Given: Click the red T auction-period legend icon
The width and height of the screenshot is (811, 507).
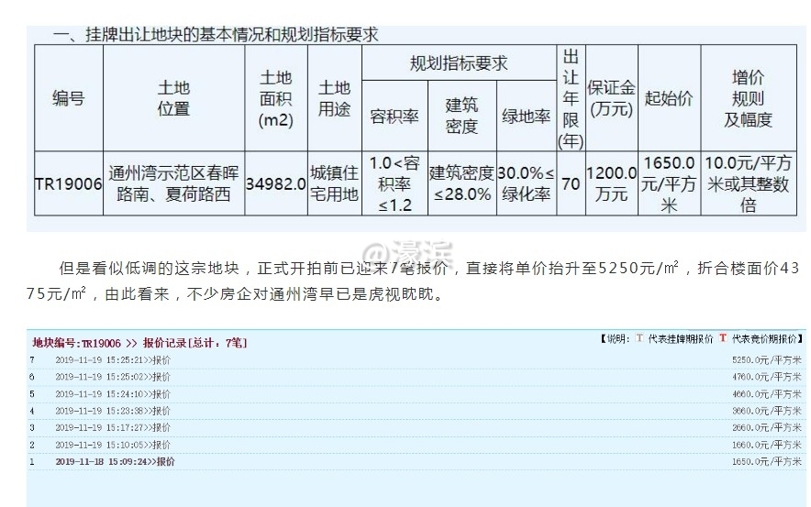Looking at the screenshot, I should click(x=722, y=339).
